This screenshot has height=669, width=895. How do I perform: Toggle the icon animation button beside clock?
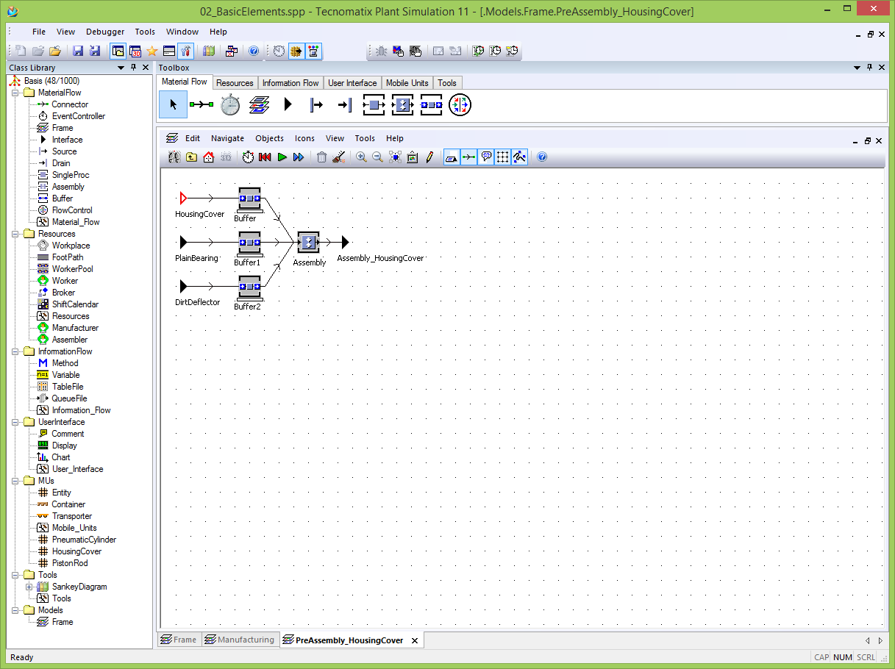313,51
